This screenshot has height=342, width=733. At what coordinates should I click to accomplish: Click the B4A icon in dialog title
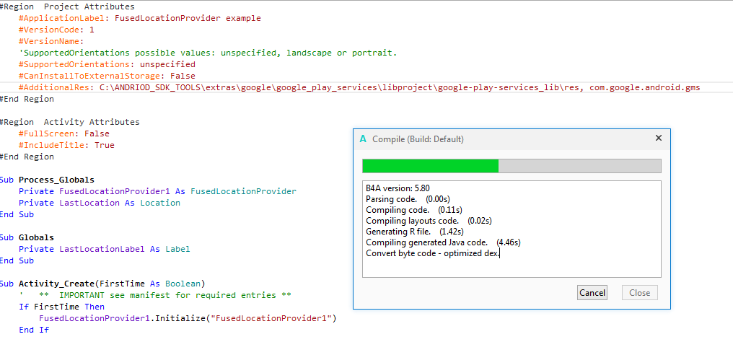pos(363,139)
